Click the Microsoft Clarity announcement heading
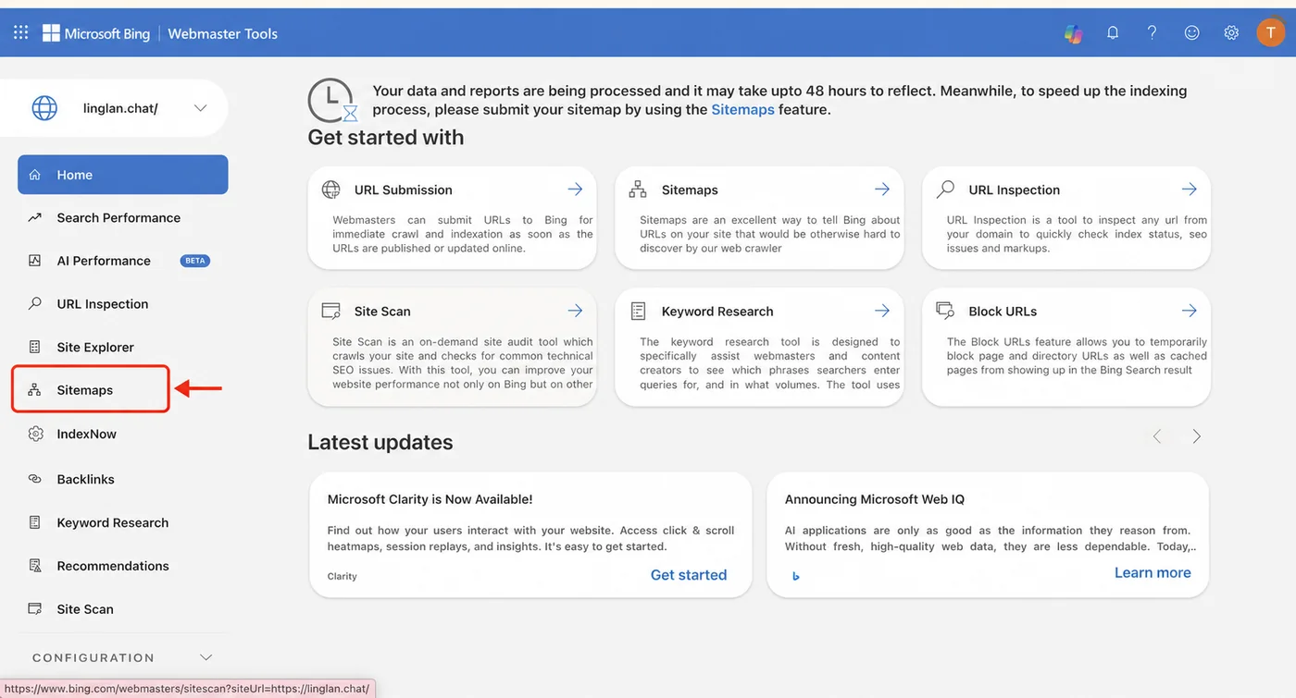Screen dimensions: 1296x698 tap(430, 499)
